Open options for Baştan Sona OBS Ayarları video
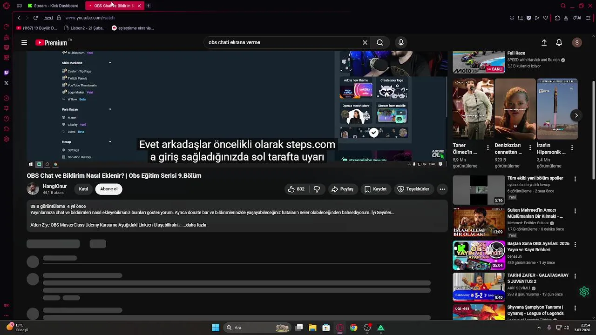The width and height of the screenshot is (596, 335). [x=575, y=245]
